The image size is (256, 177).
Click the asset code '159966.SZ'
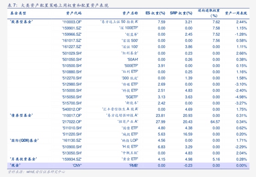(72, 34)
